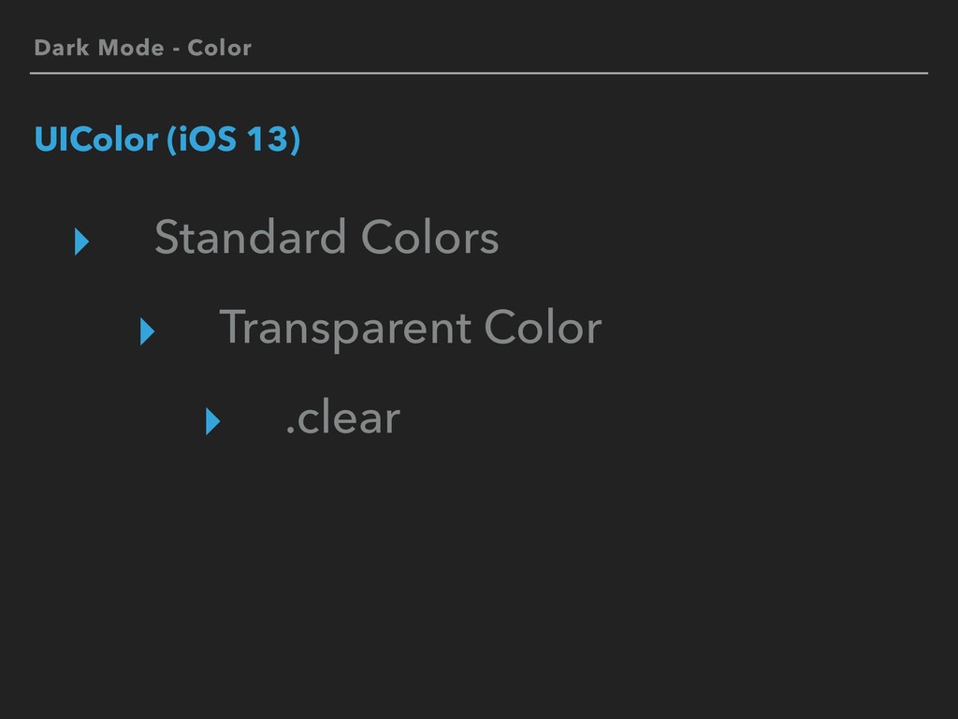The width and height of the screenshot is (958, 719).
Task: Click the word Color after Transparent
Action: point(544,328)
